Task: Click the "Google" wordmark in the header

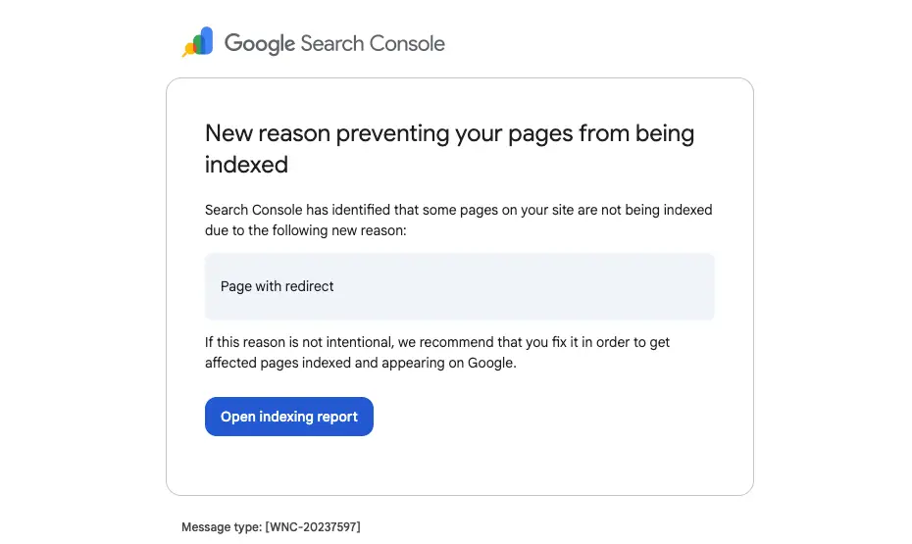Action: click(x=259, y=43)
